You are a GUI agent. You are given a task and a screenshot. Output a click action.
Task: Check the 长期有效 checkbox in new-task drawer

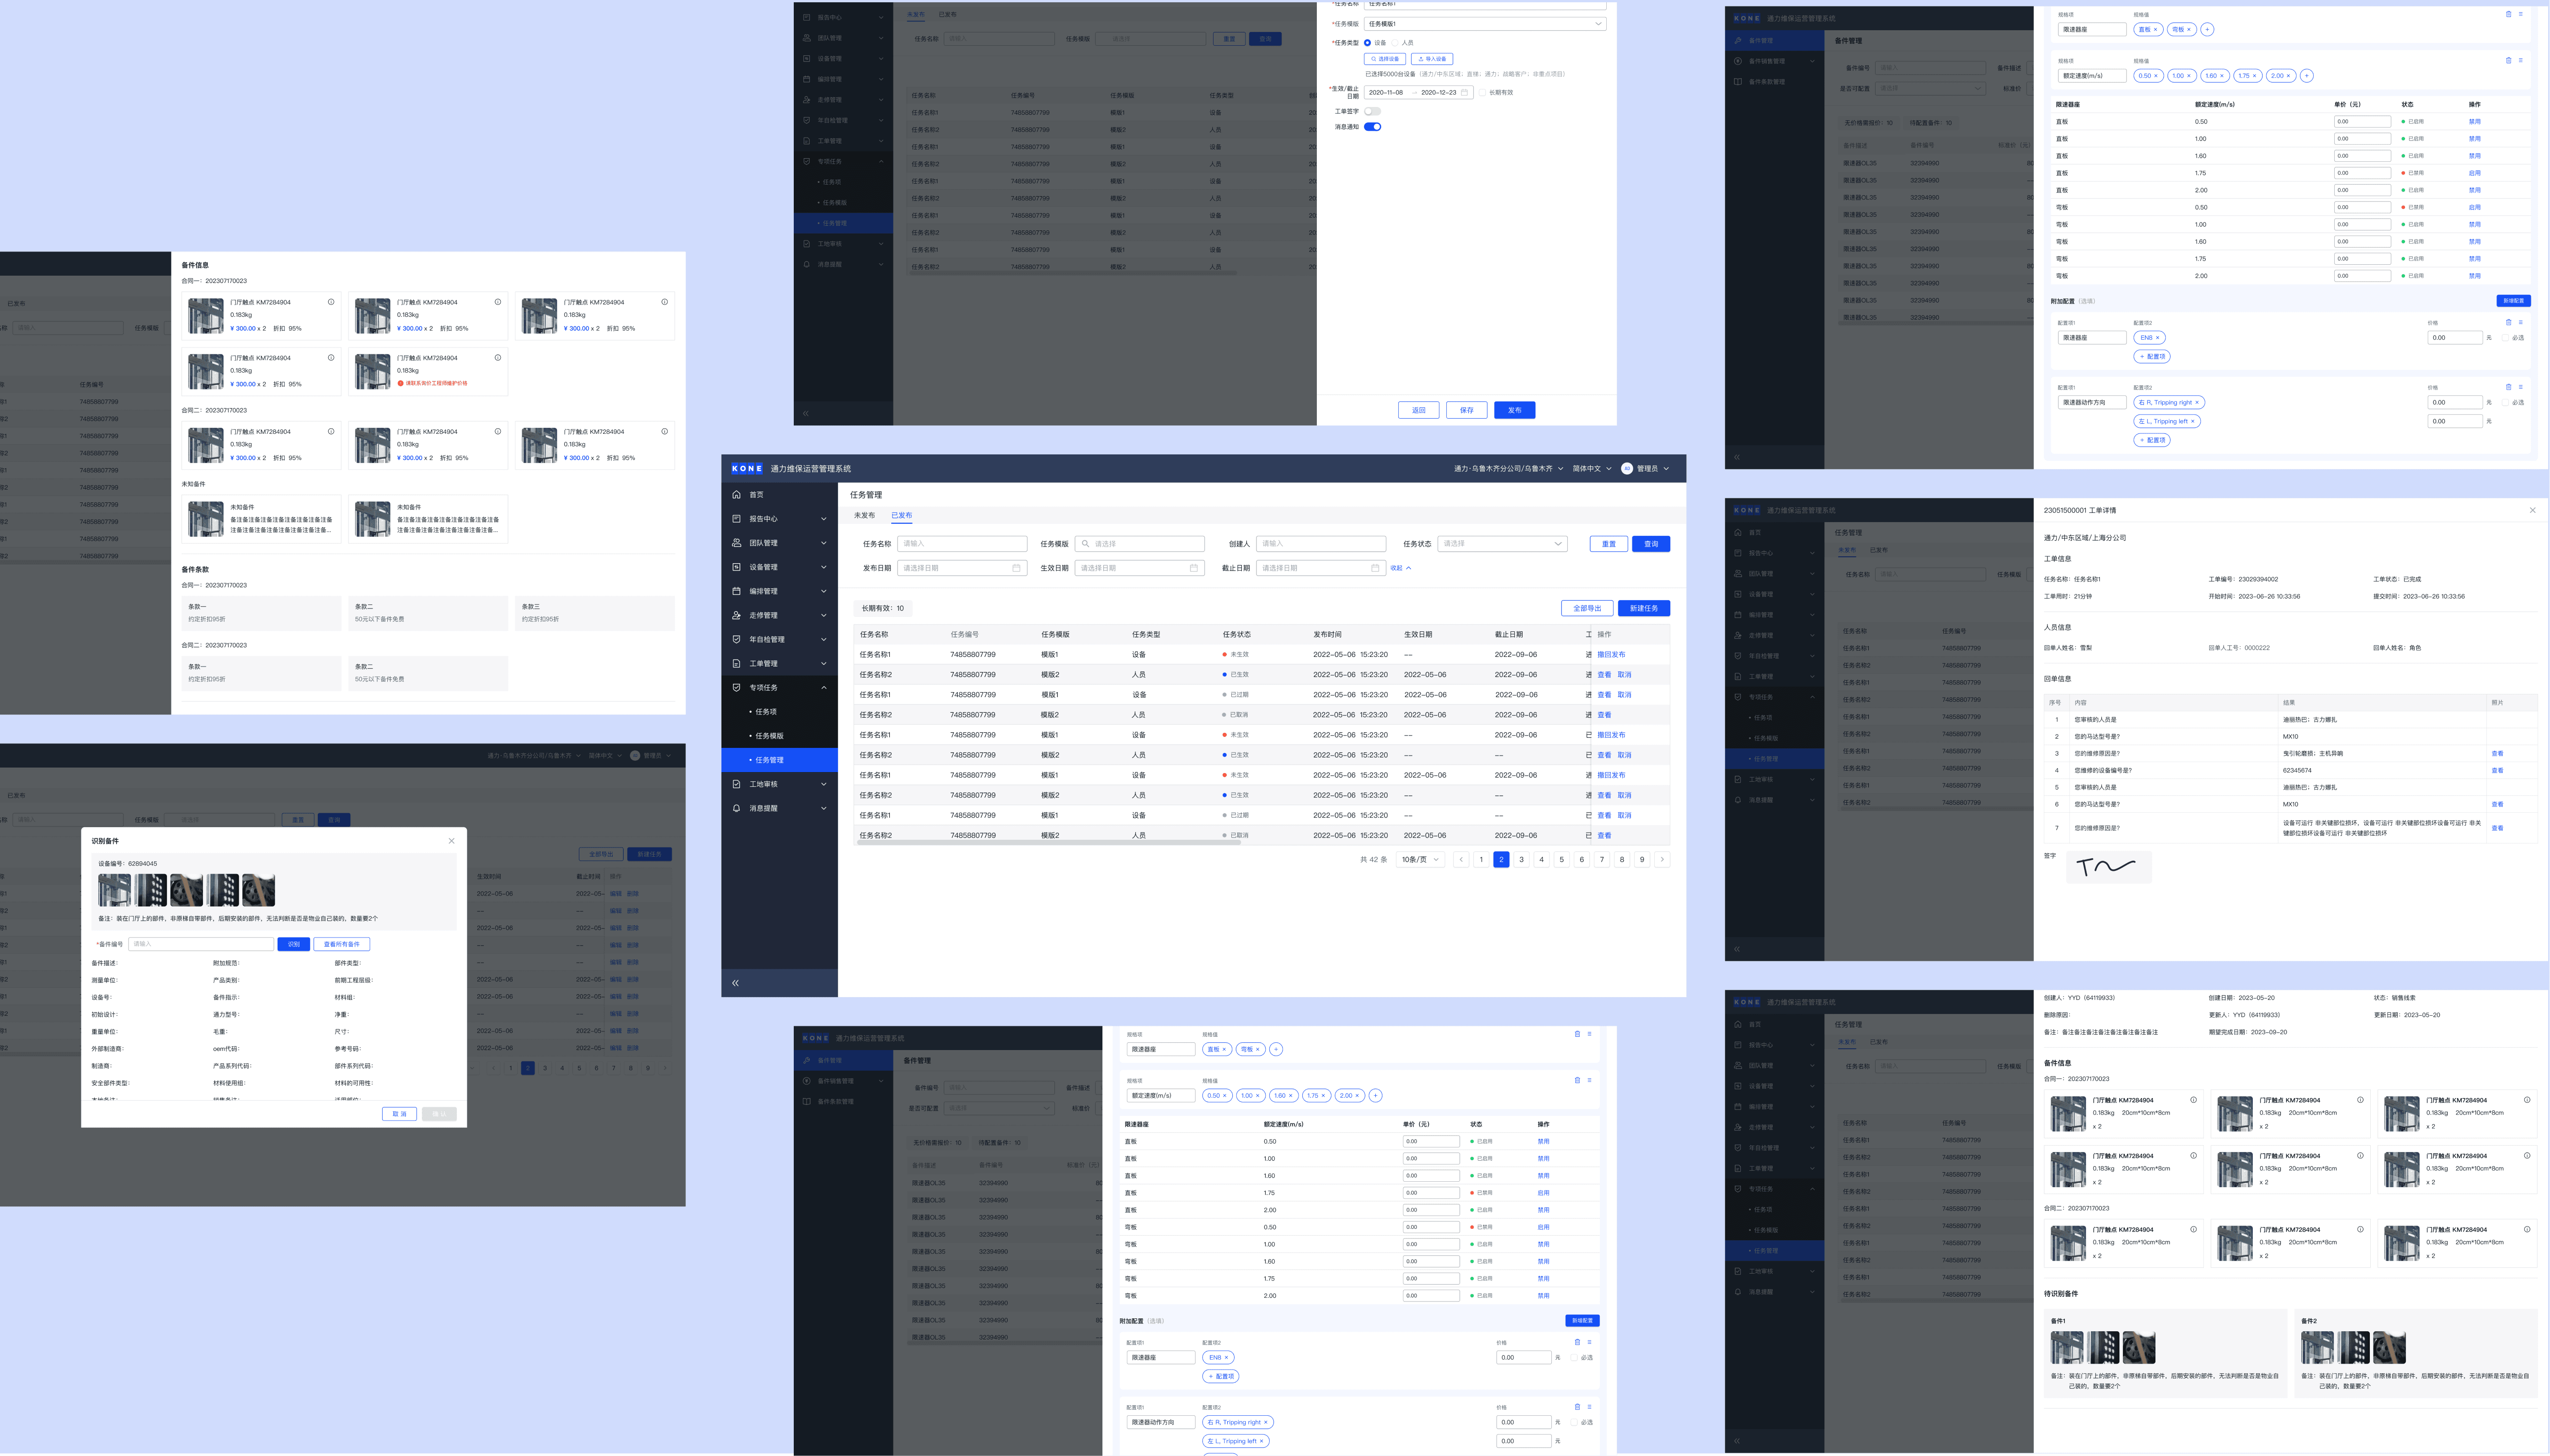pyautogui.click(x=1483, y=92)
